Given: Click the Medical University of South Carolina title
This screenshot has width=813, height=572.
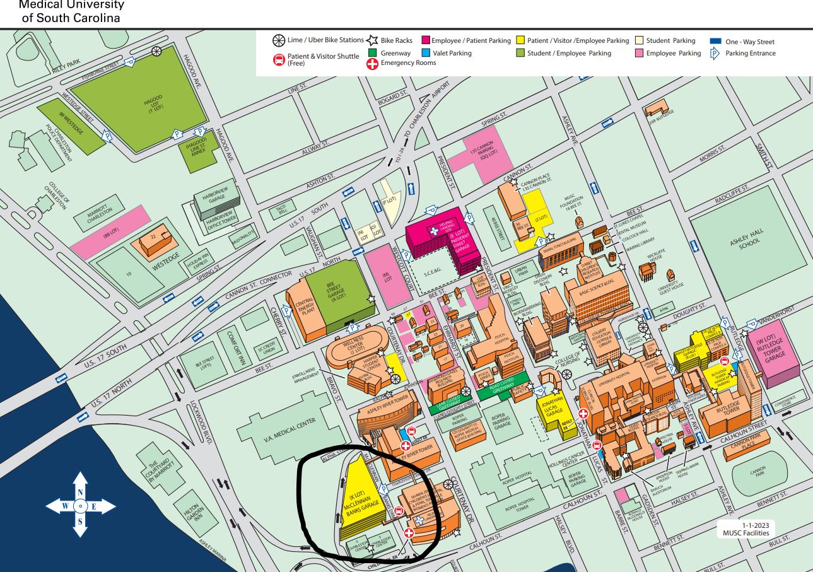Looking at the screenshot, I should tap(71, 11).
